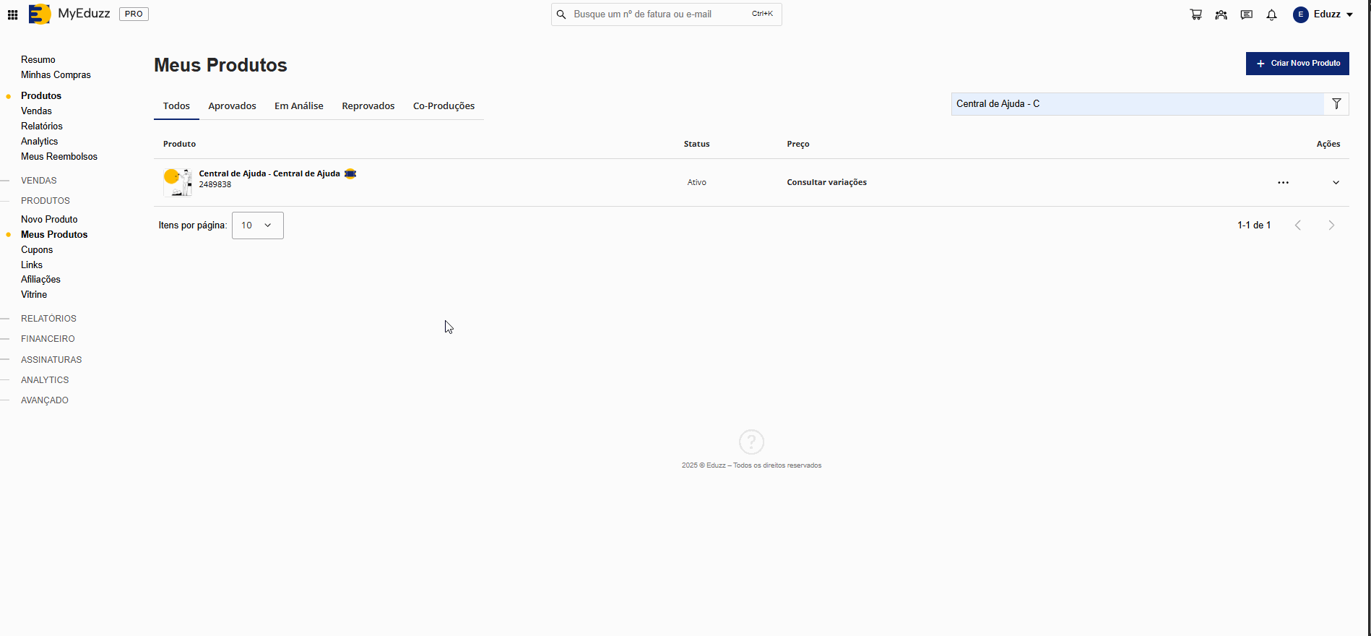The width and height of the screenshot is (1371, 636).
Task: Open the chat messages icon
Action: [x=1246, y=14]
